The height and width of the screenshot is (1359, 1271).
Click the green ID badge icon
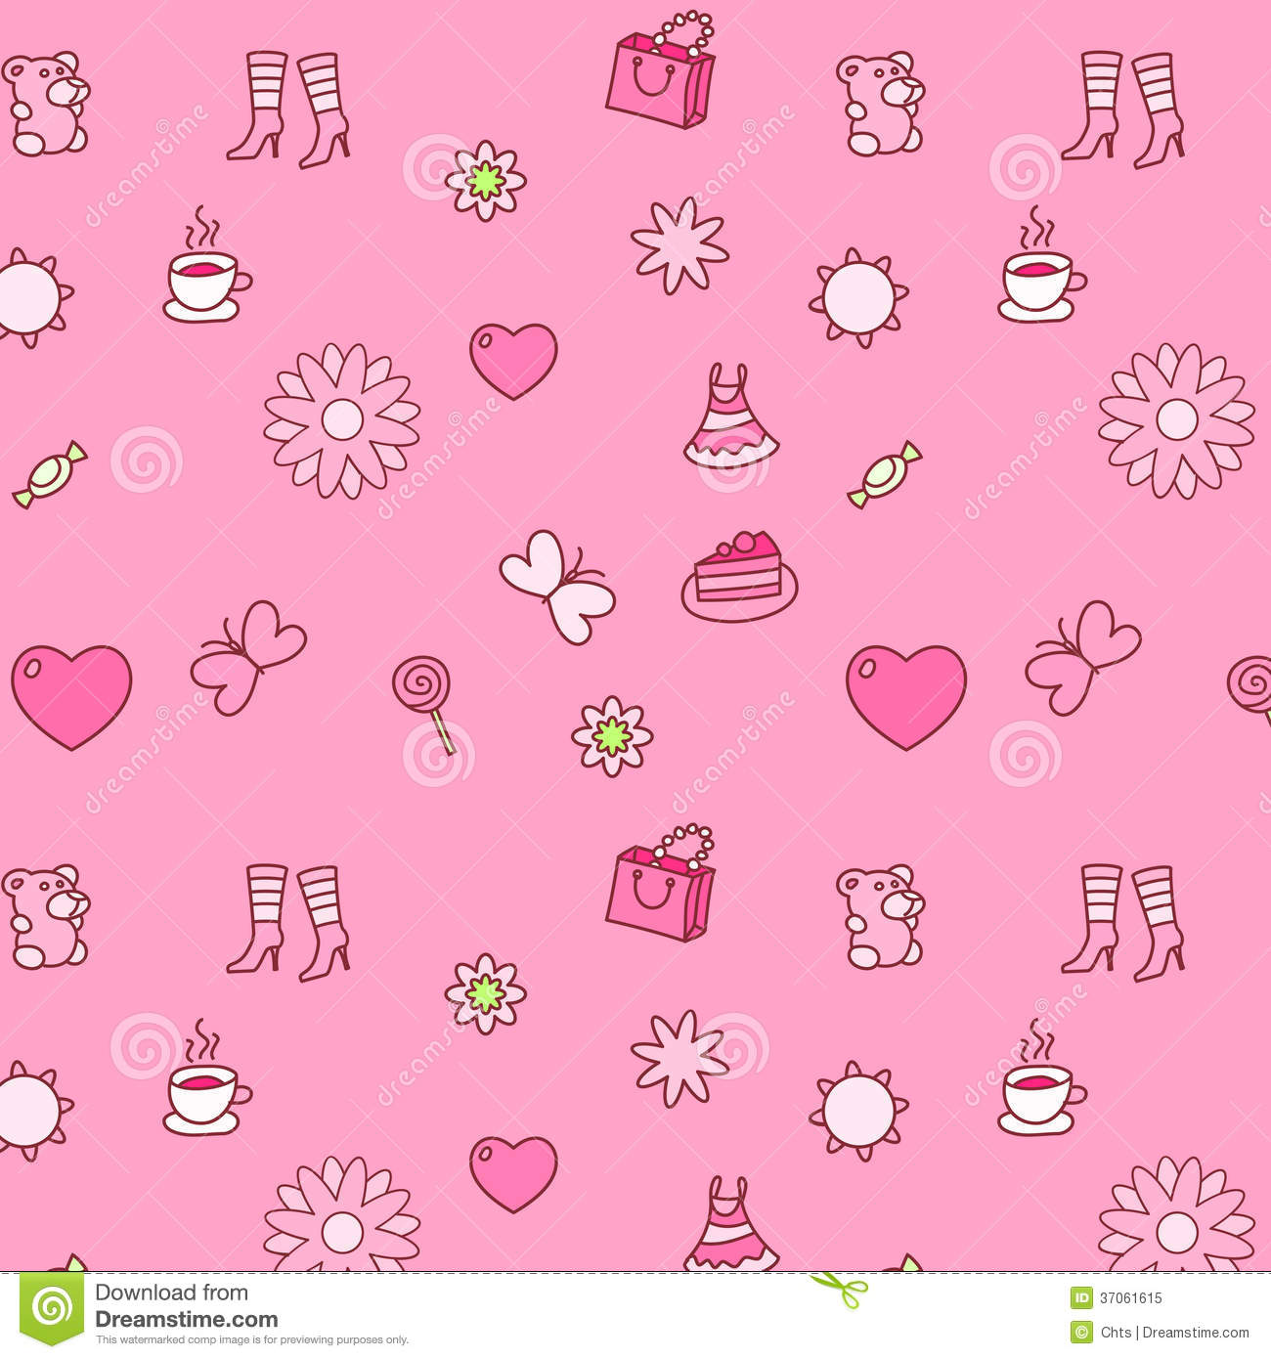(1081, 1298)
